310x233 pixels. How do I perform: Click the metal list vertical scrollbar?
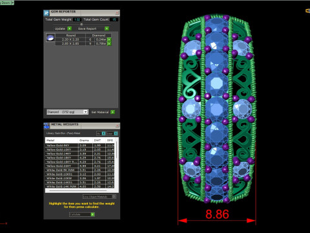pos(117,150)
